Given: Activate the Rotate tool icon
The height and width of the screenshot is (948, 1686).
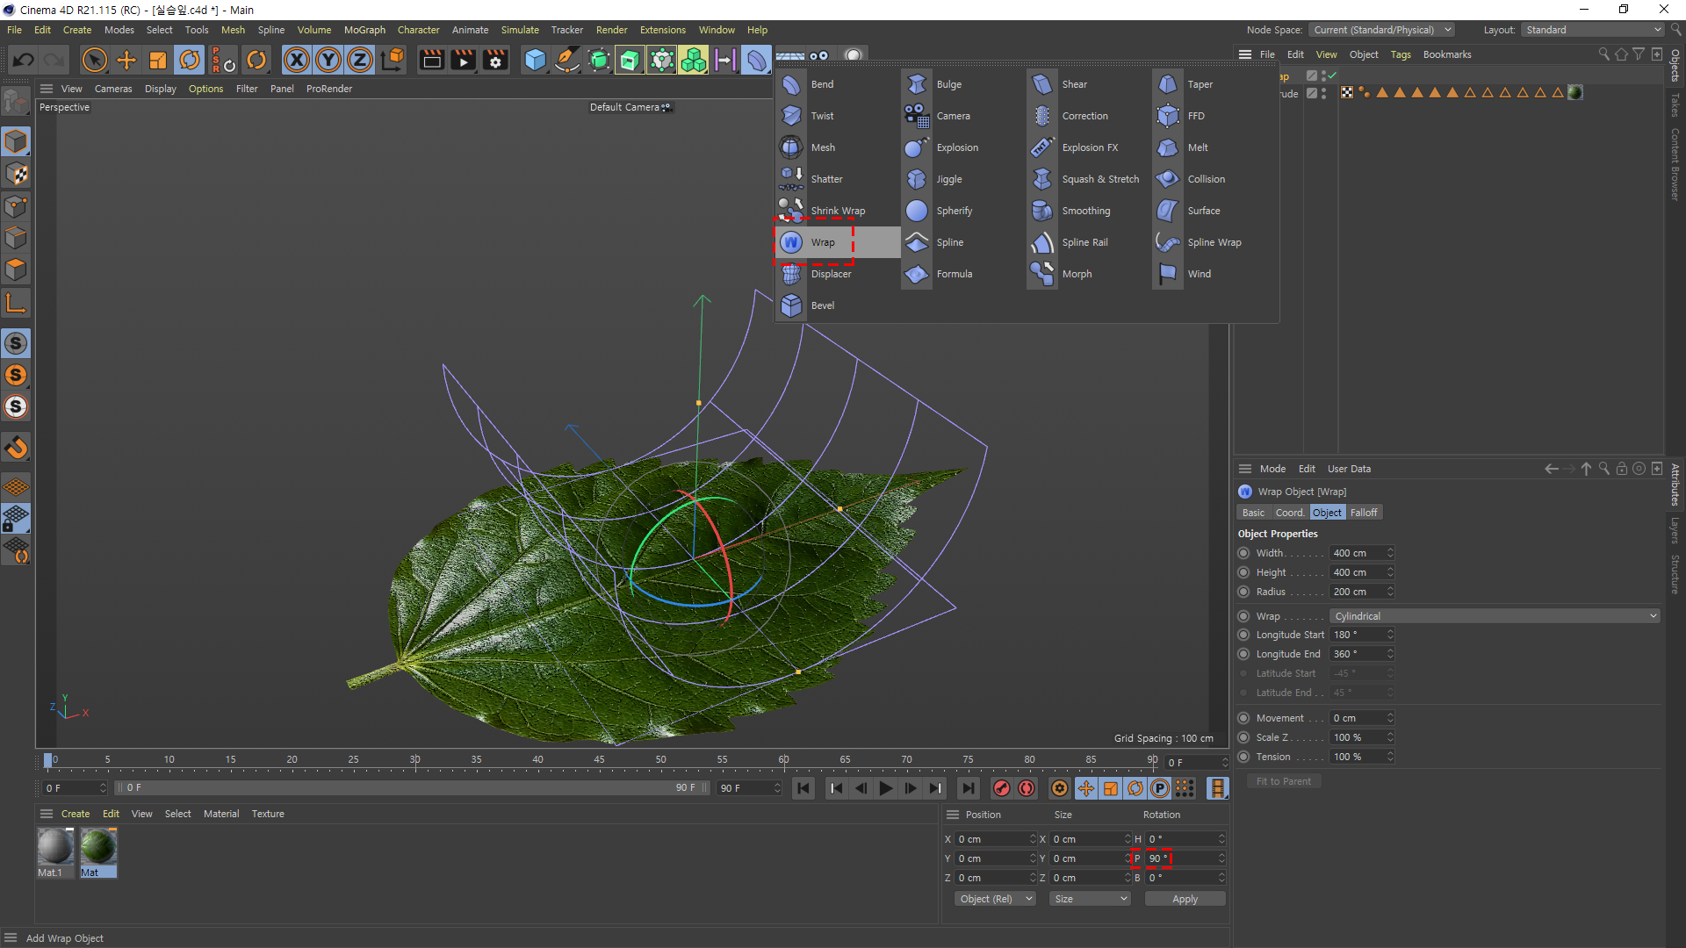Looking at the screenshot, I should pyautogui.click(x=190, y=60).
